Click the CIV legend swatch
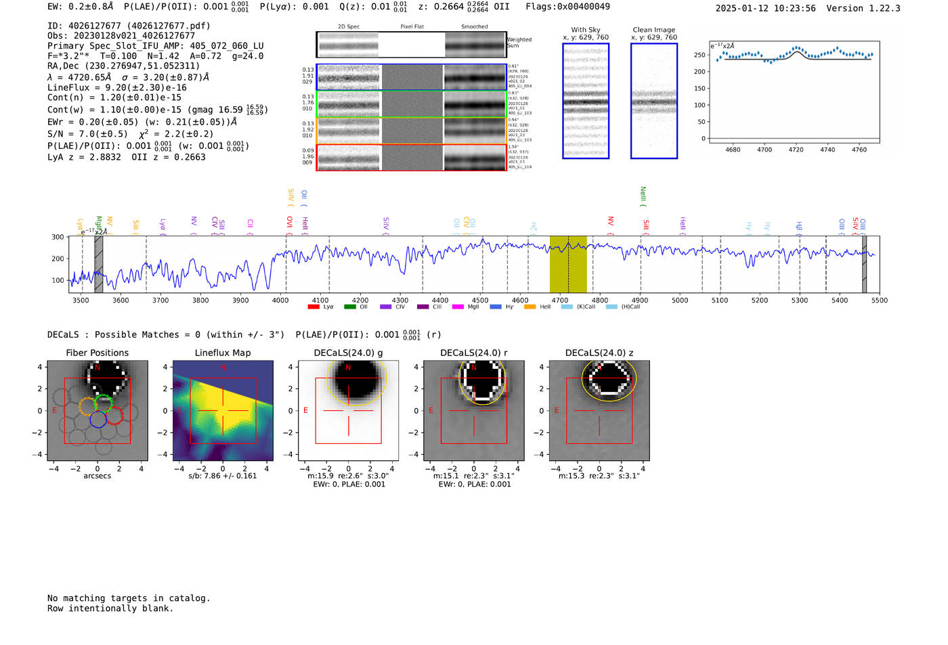 click(386, 307)
